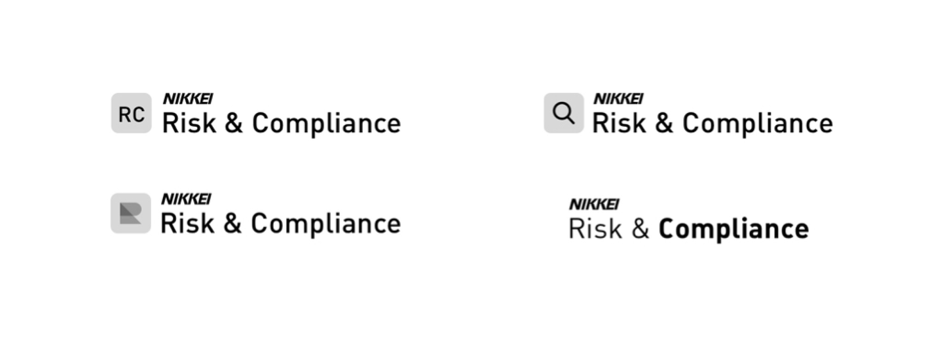The height and width of the screenshot is (340, 943).
Task: Click the ampersand in the RC badge logo
Action: coord(233,124)
